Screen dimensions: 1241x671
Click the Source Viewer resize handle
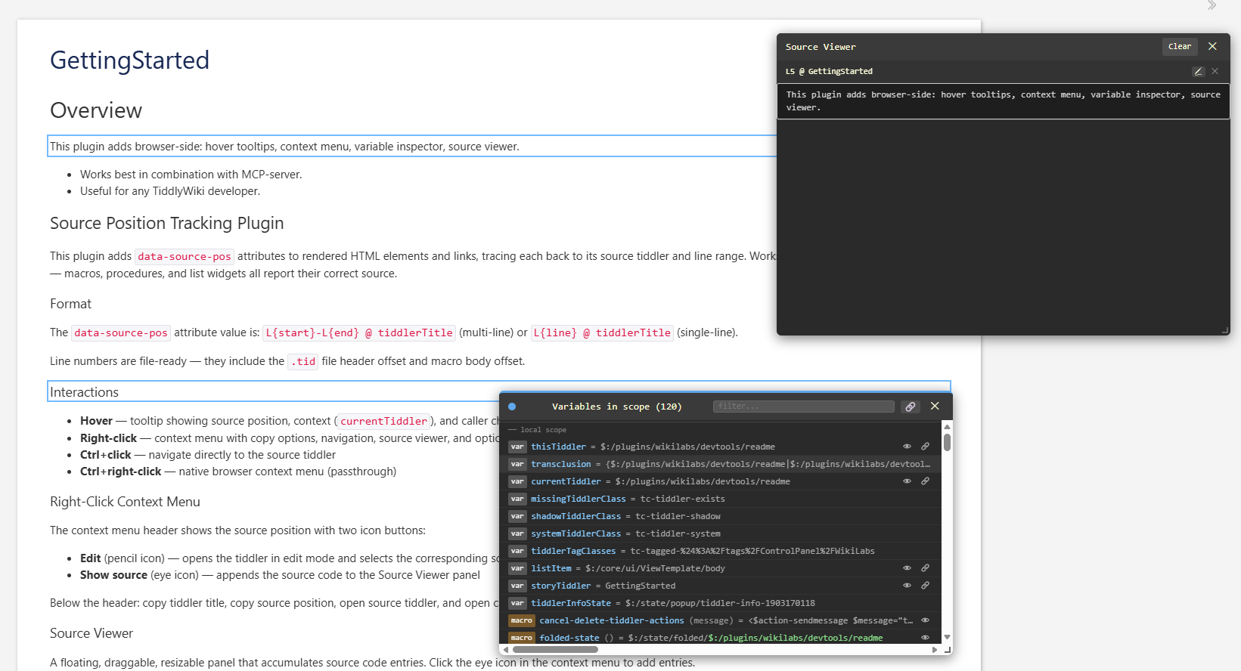point(1224,330)
